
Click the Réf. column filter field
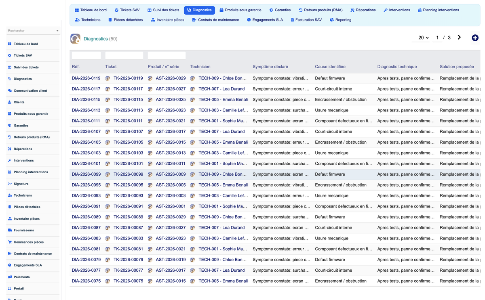click(x=86, y=55)
